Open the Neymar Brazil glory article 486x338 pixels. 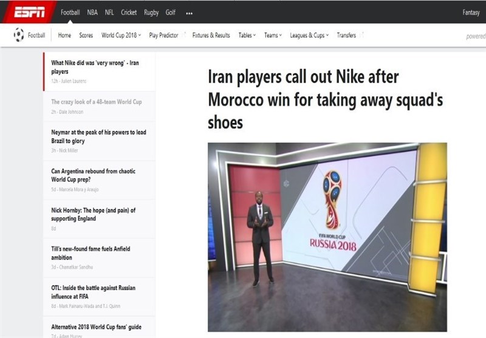click(x=98, y=136)
